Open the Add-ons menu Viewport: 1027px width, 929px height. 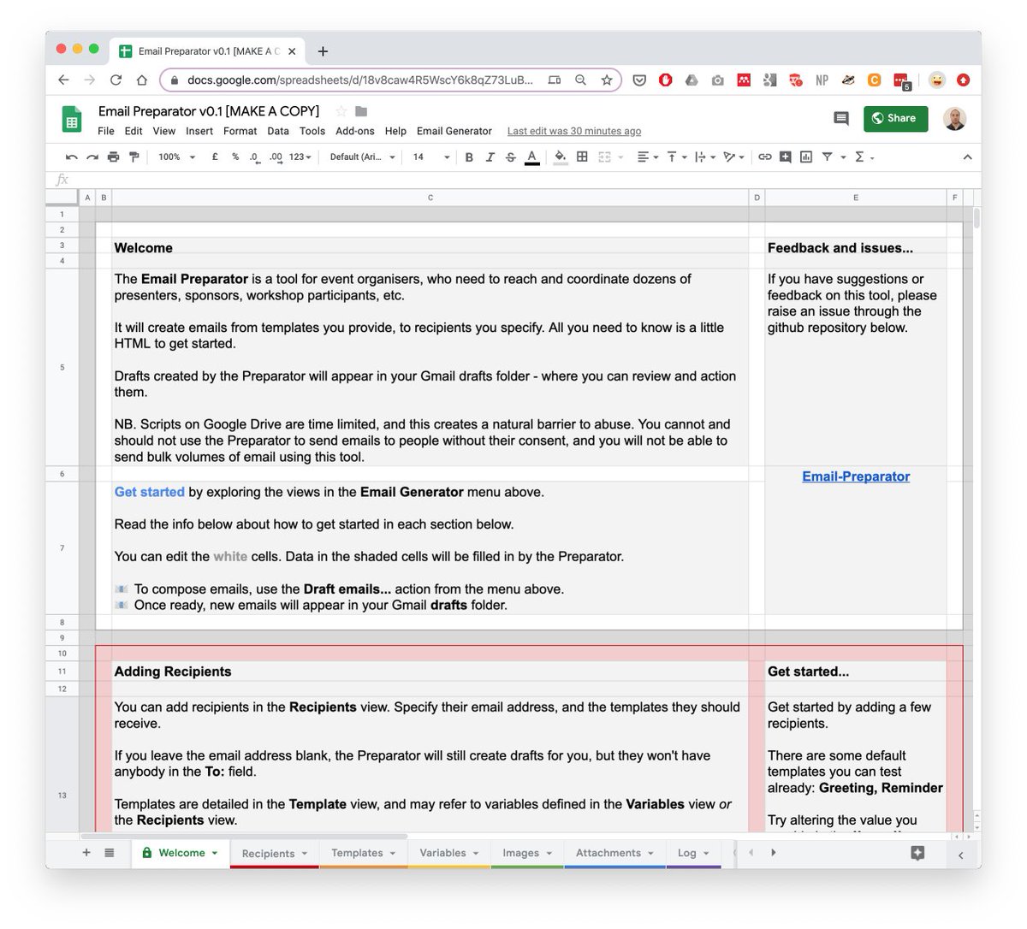(355, 131)
